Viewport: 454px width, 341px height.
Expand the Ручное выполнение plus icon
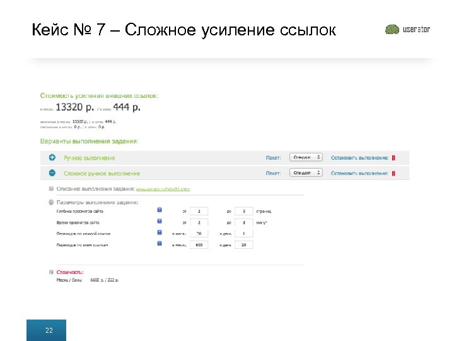pyautogui.click(x=52, y=157)
